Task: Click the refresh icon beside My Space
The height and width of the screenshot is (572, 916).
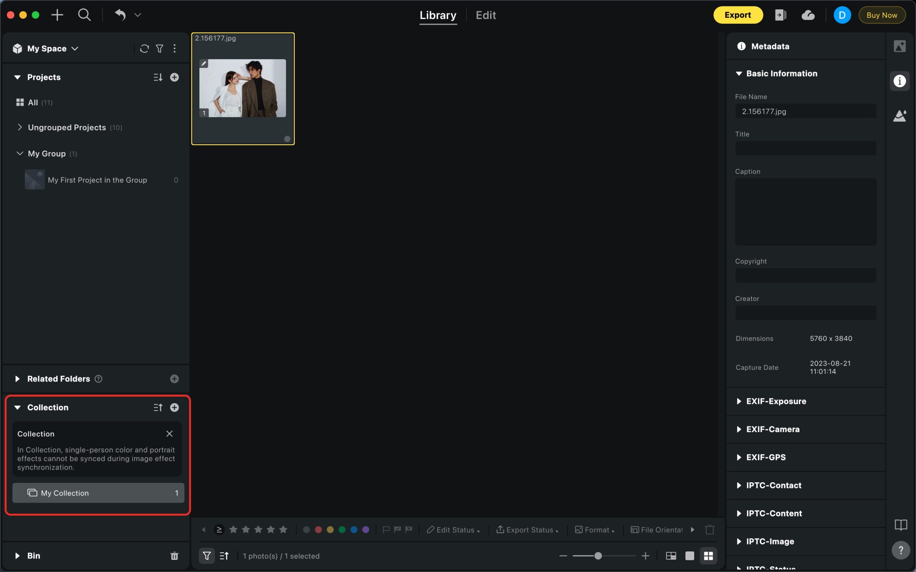Action: point(144,48)
